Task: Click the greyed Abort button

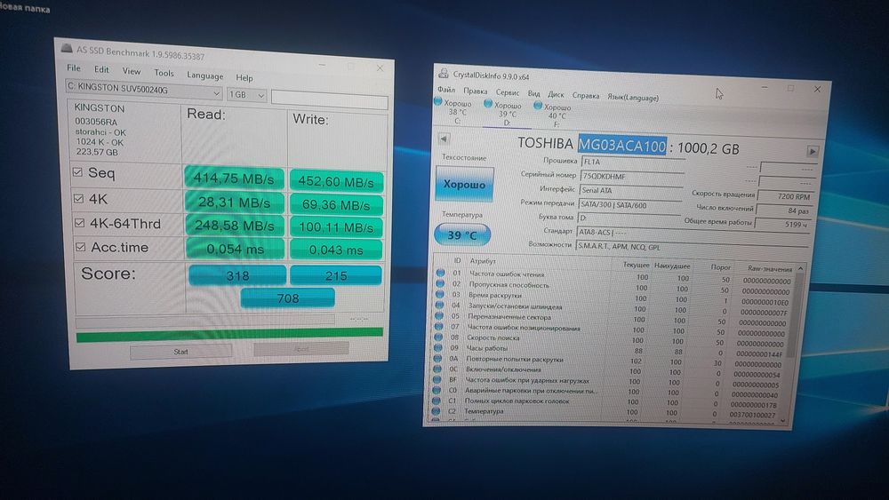Action: click(x=301, y=349)
